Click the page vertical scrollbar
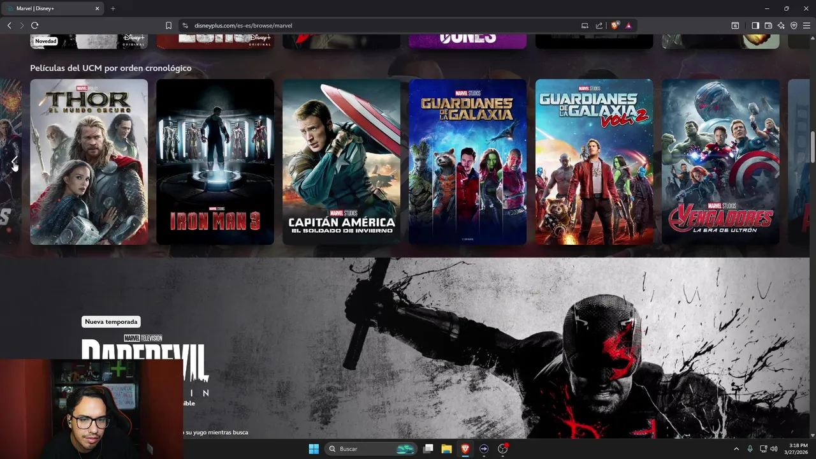The height and width of the screenshot is (459, 816). click(812, 147)
